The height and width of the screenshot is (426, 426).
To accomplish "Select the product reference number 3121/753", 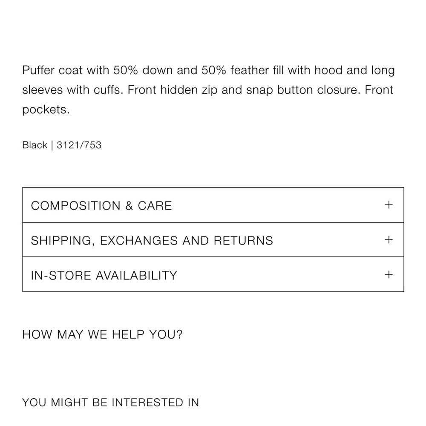I will click(79, 145).
